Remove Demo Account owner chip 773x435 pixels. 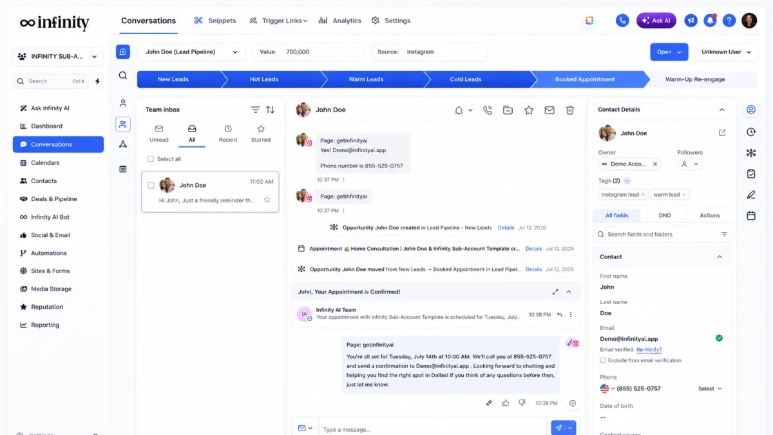tap(655, 164)
